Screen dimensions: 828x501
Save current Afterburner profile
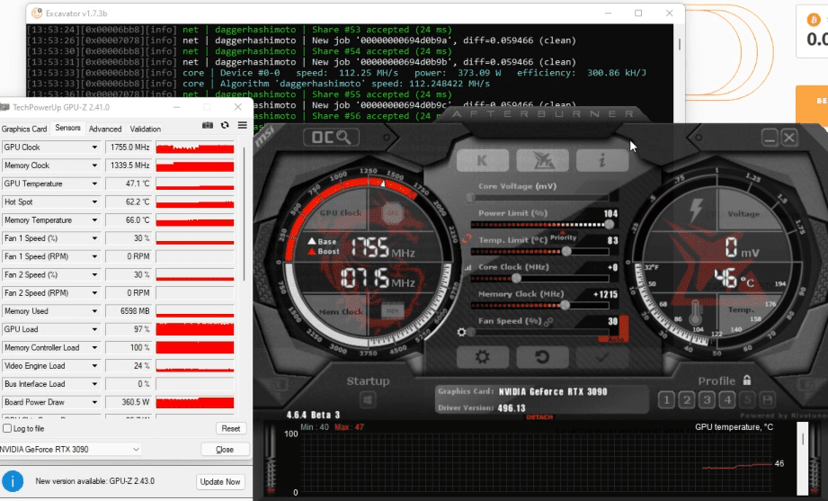pyautogui.click(x=767, y=400)
